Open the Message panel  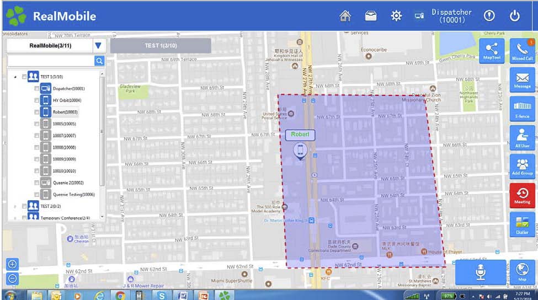pos(522,80)
